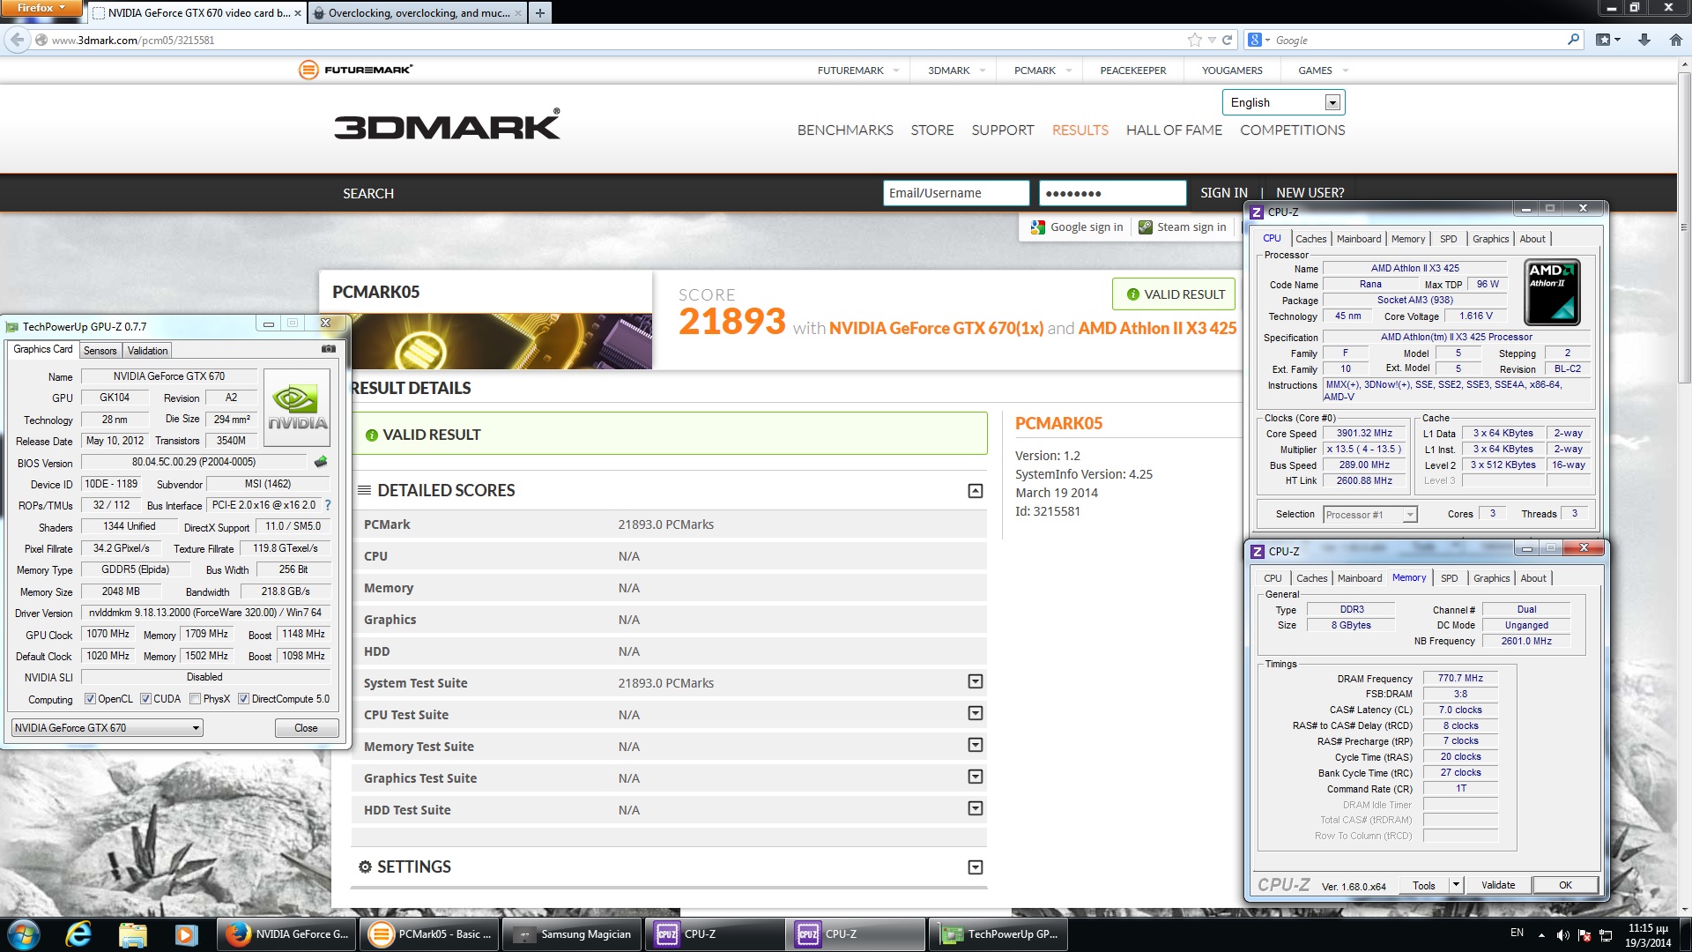The width and height of the screenshot is (1692, 952).
Task: Open SPD tab in lower CPU-Z window
Action: tap(1449, 578)
